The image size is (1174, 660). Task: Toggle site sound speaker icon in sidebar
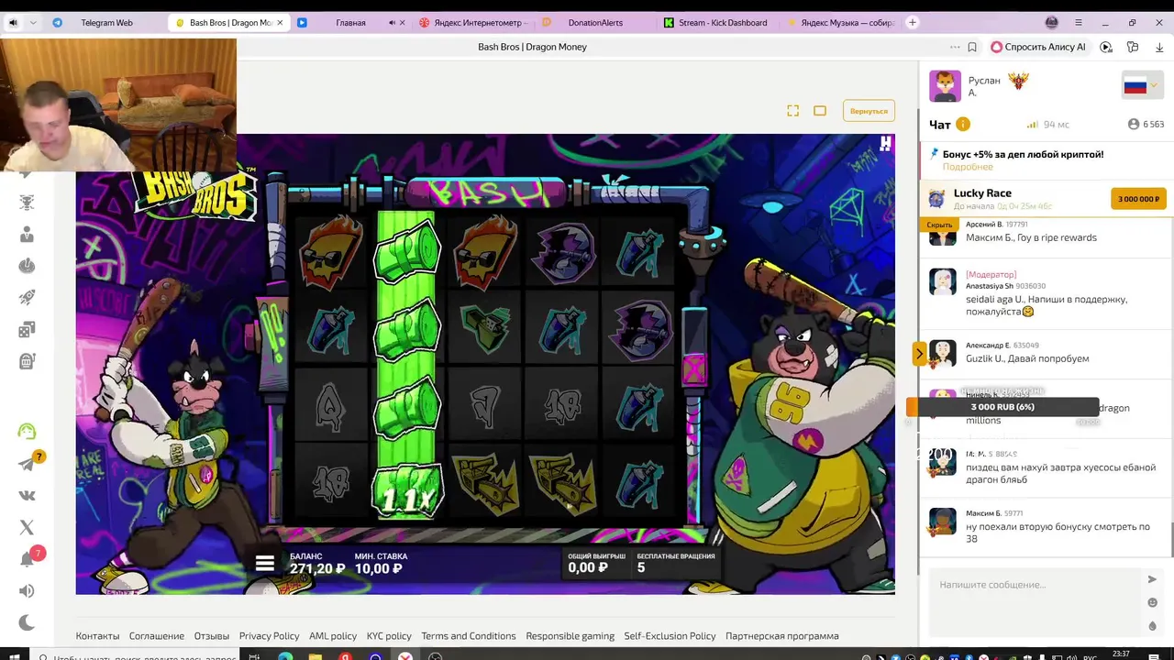[27, 591]
